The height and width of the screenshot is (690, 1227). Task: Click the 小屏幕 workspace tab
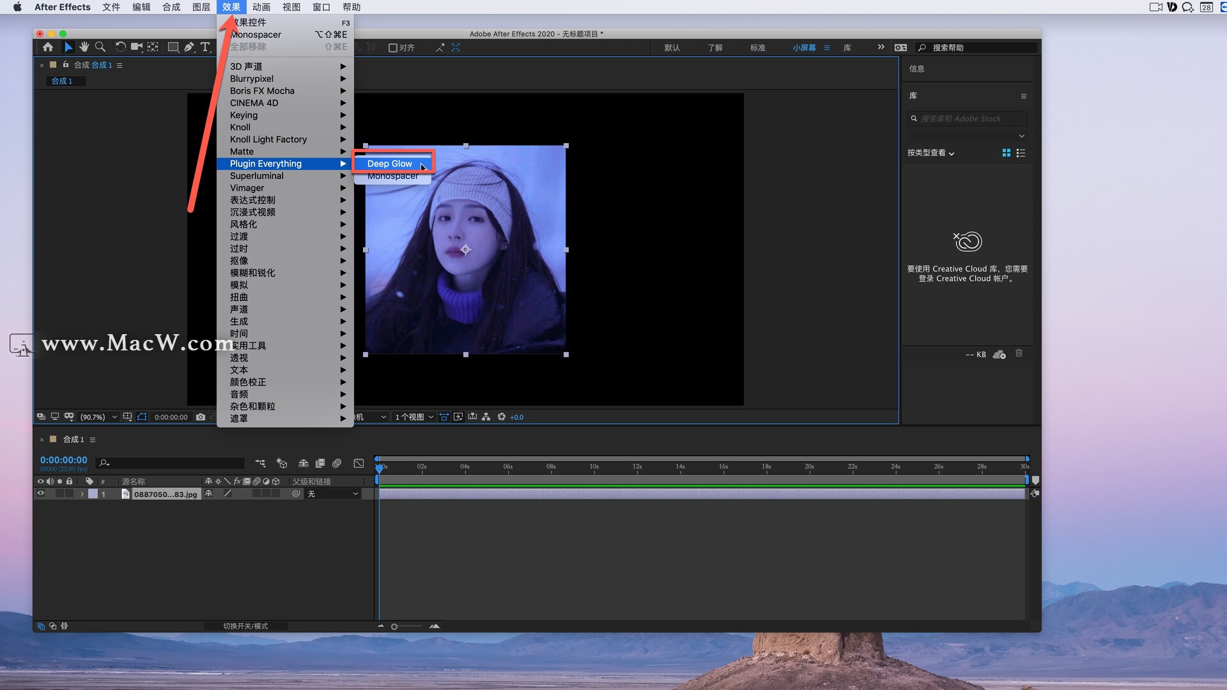[803, 47]
